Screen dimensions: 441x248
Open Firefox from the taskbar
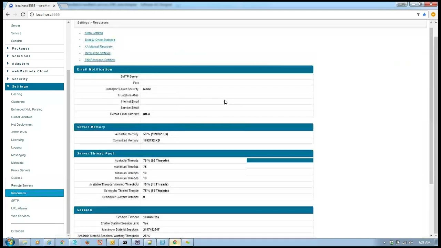(x=87, y=242)
